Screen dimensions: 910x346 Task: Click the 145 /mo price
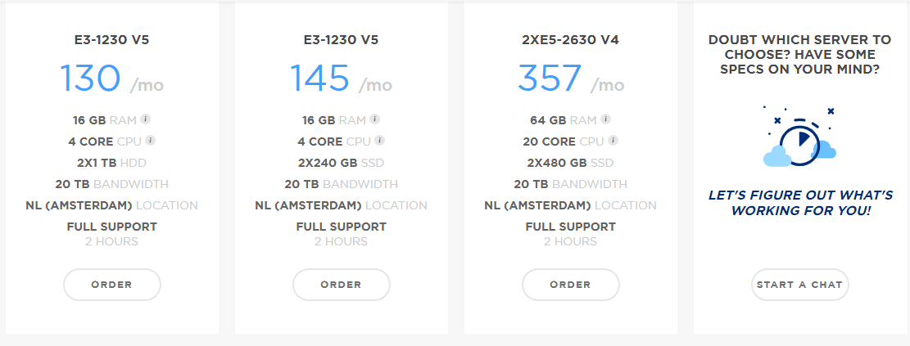342,79
